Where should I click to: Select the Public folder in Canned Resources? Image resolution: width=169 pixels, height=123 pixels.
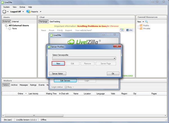(144, 26)
